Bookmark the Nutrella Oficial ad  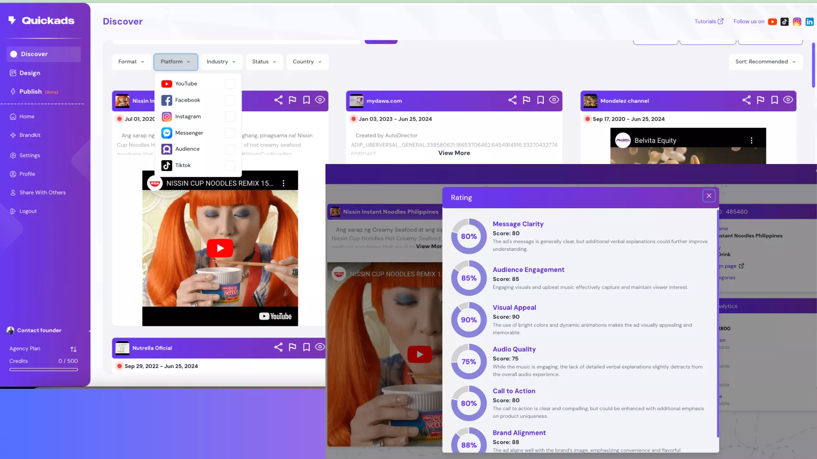click(306, 347)
